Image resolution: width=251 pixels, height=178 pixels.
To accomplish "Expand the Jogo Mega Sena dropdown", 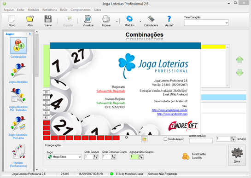I will (64, 157).
